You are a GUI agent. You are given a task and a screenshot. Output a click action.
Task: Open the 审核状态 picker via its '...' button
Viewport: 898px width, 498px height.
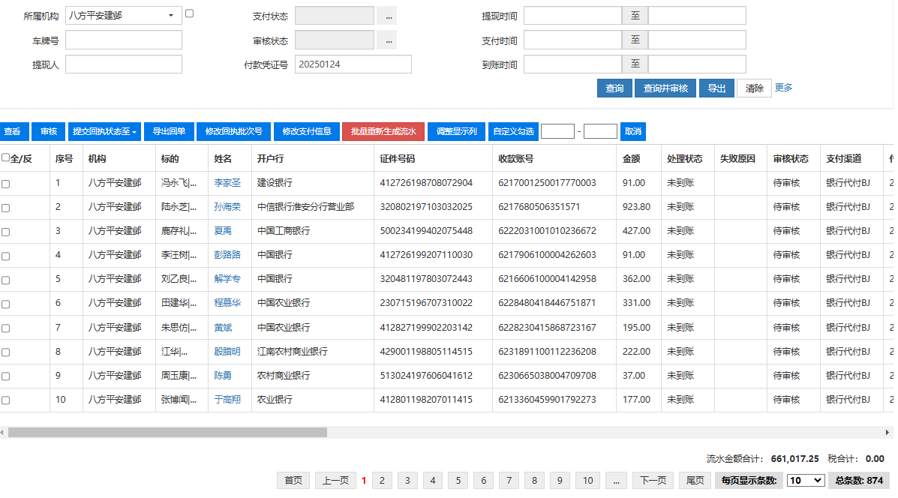(386, 40)
